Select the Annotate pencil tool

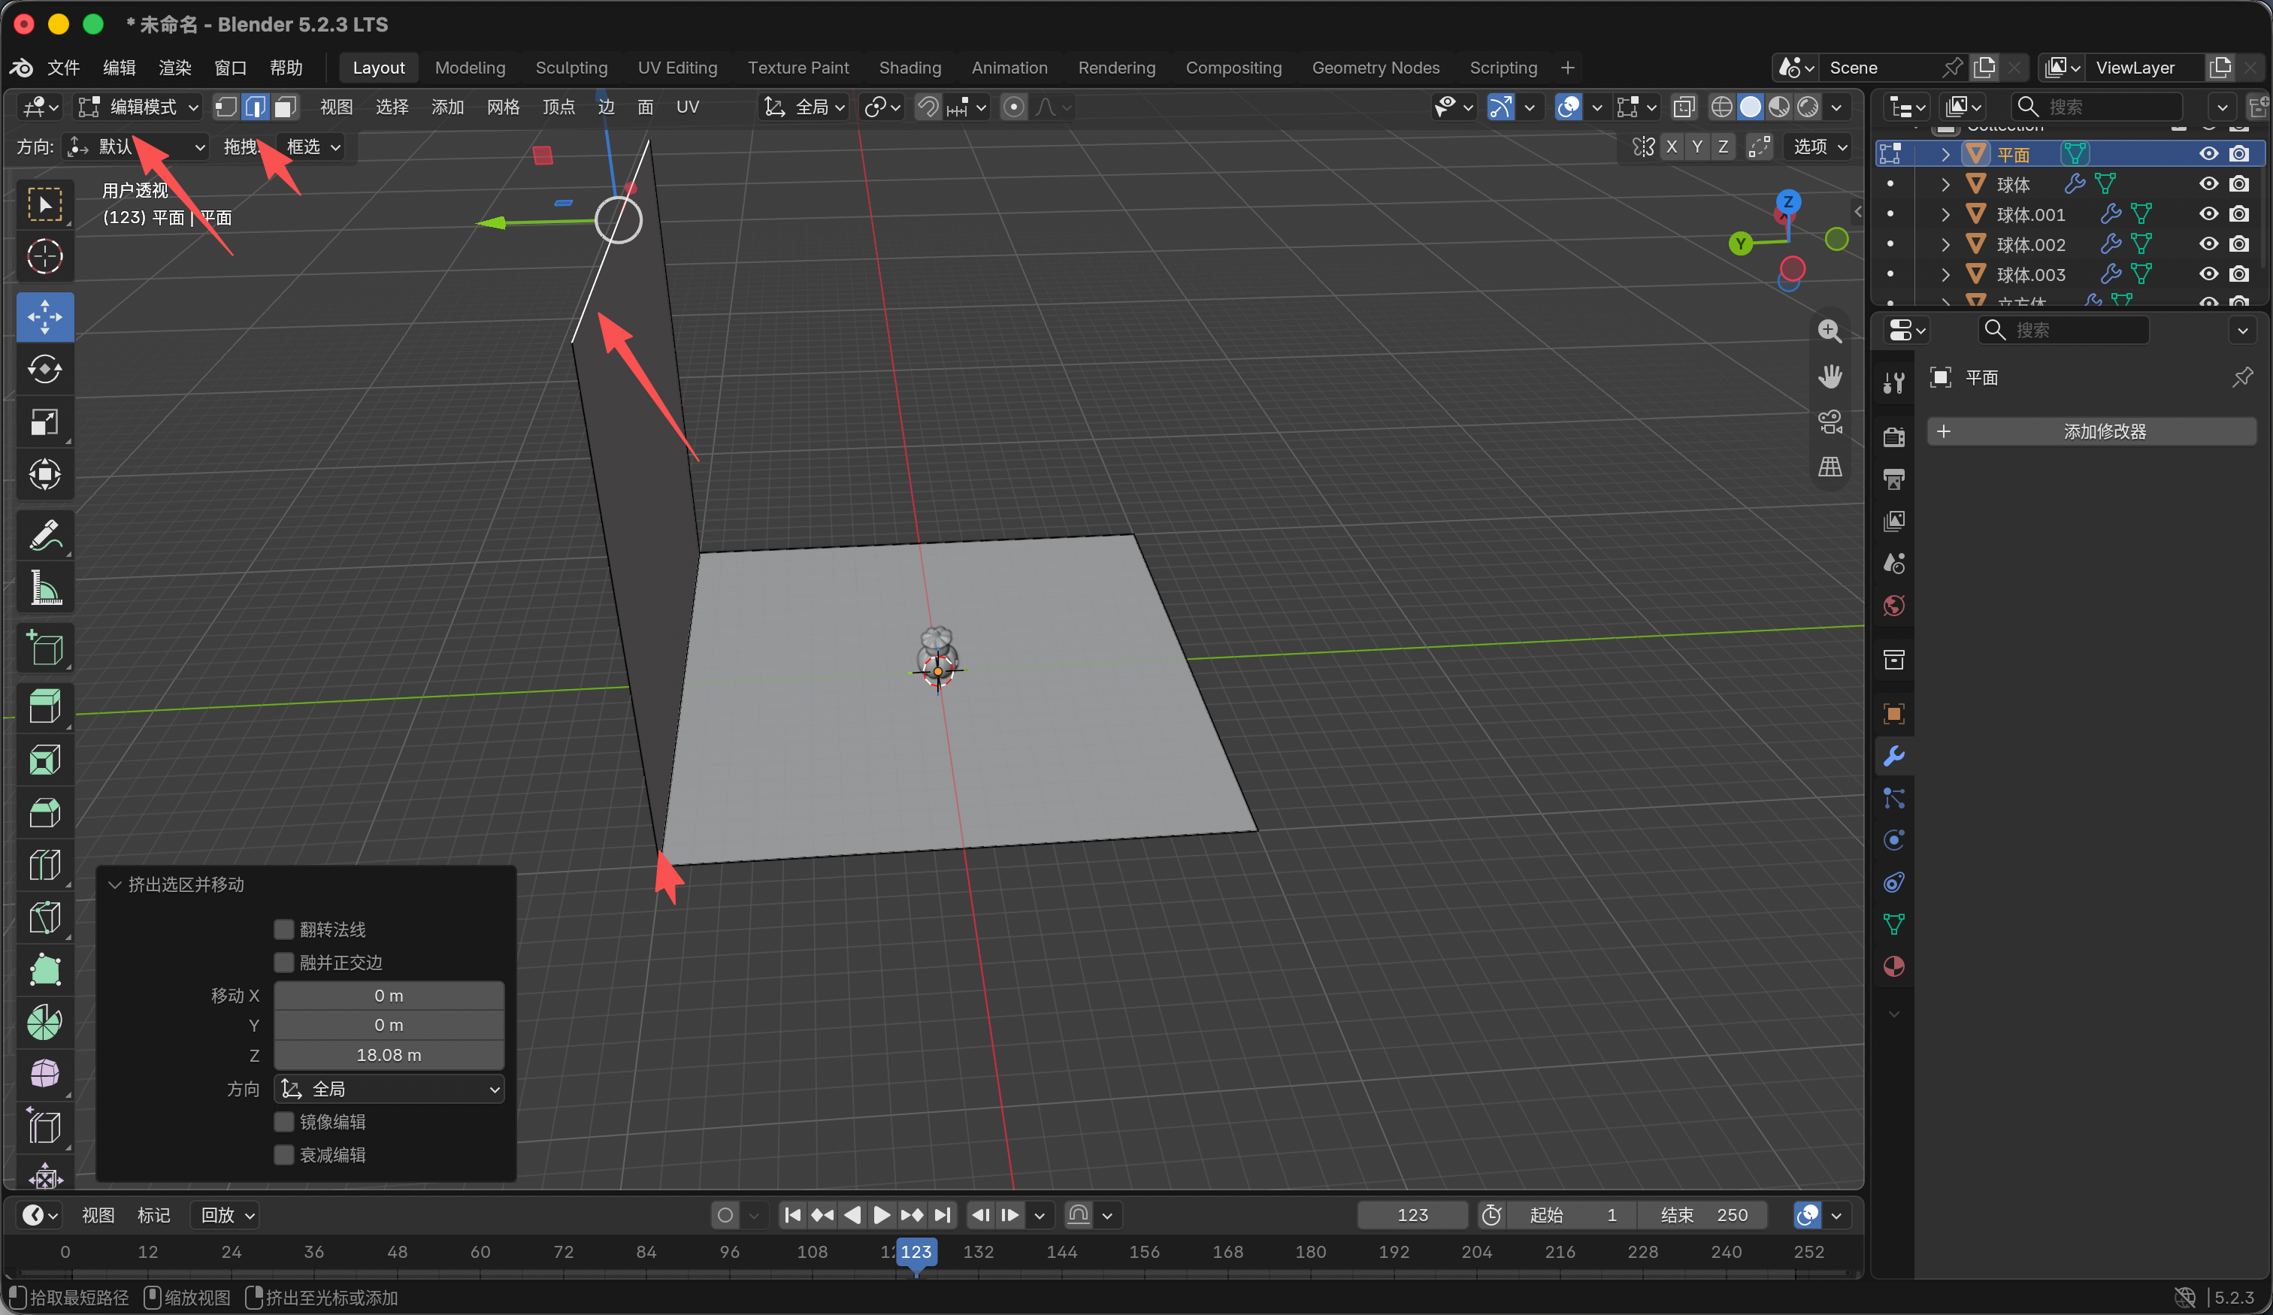[44, 535]
